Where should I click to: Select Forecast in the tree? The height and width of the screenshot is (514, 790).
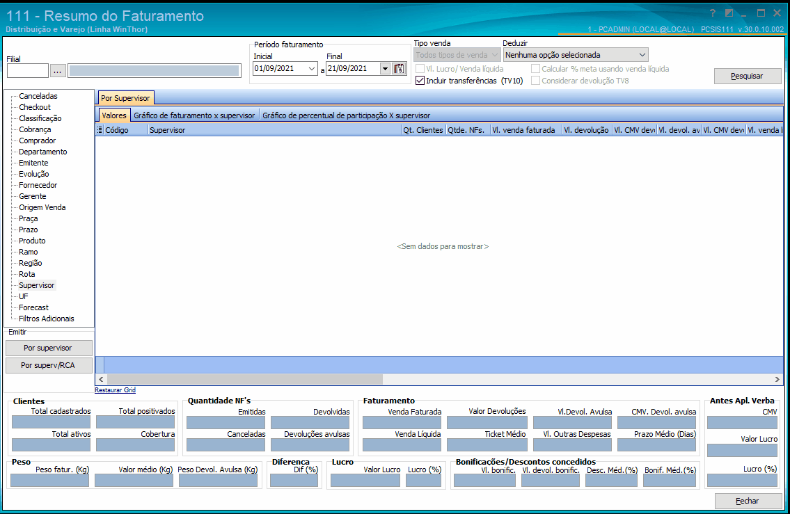coord(33,307)
